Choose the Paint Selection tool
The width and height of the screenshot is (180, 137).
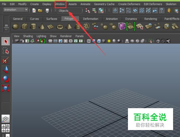pyautogui.click(x=6, y=60)
